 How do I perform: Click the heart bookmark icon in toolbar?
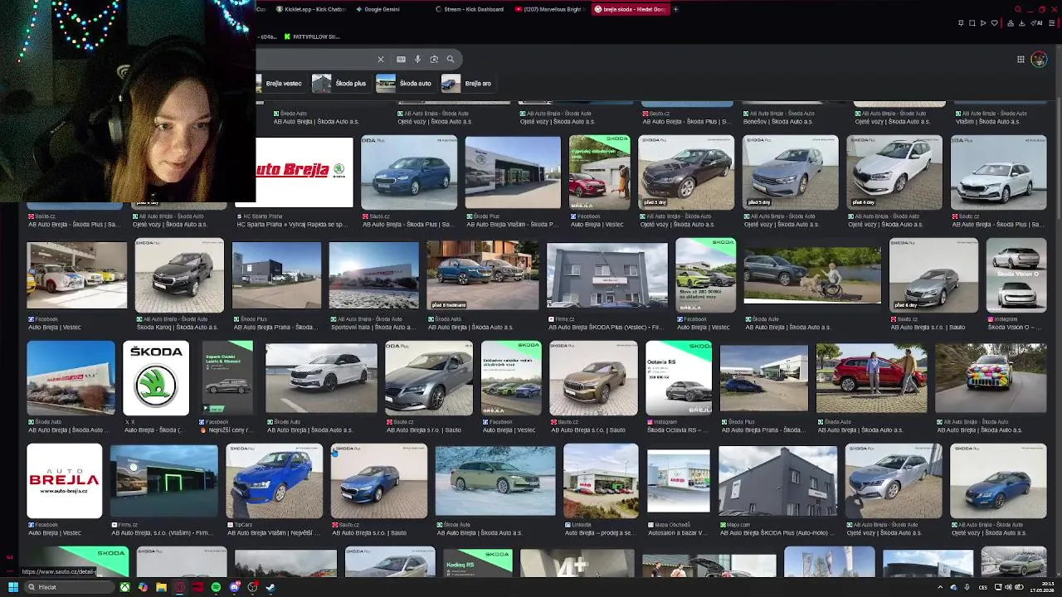(x=994, y=23)
